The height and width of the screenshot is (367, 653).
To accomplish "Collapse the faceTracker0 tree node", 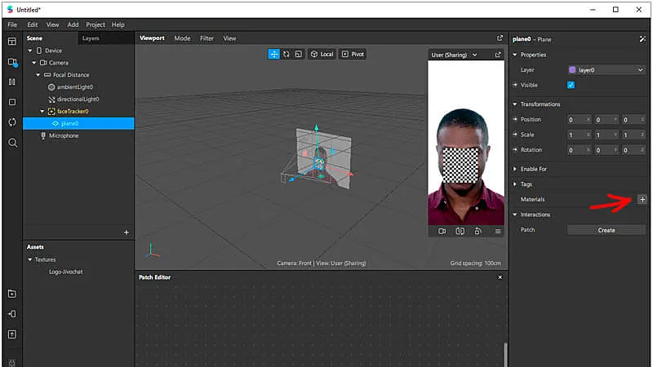I will pyautogui.click(x=42, y=111).
